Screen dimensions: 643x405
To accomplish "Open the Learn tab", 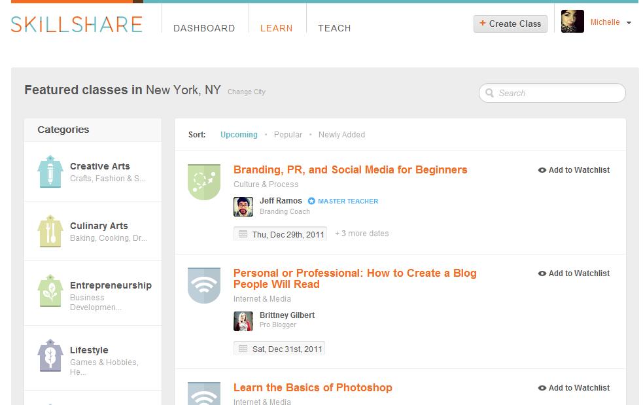I will click(277, 28).
